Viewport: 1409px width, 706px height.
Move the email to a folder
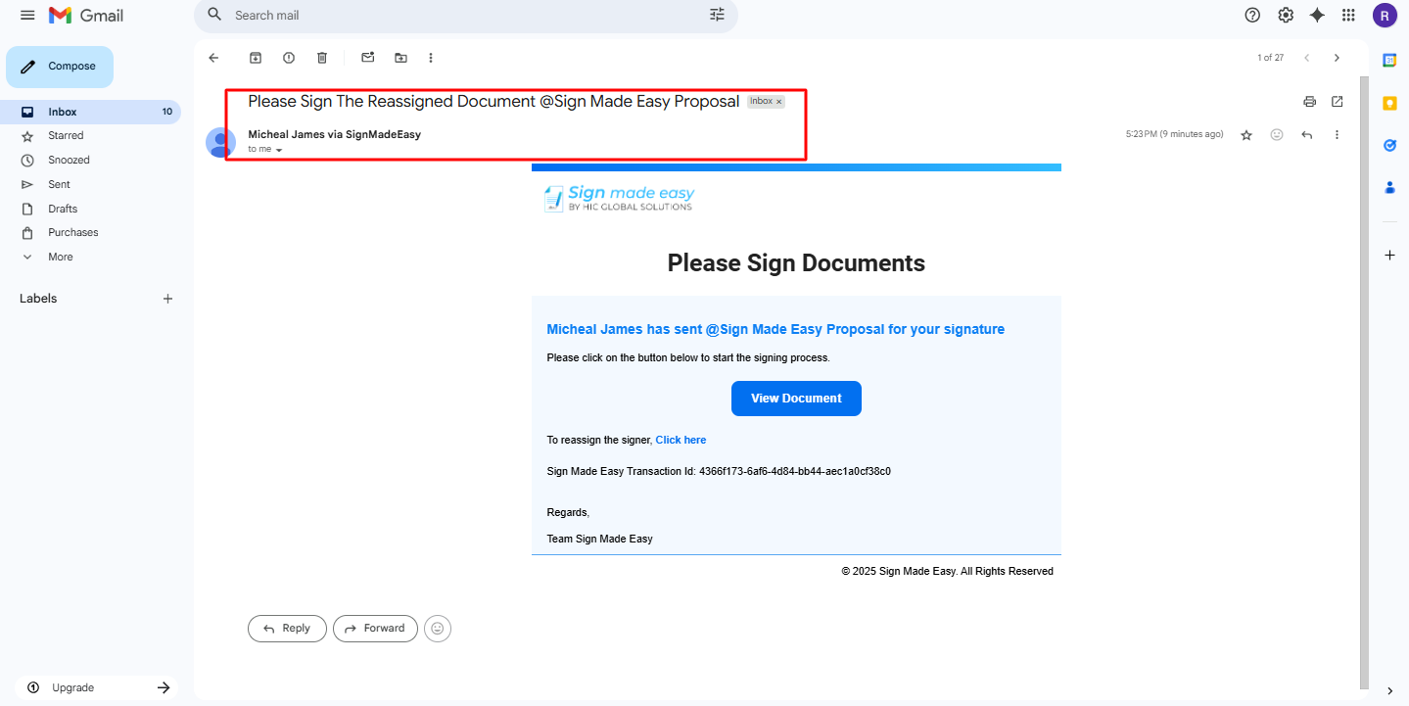400,58
